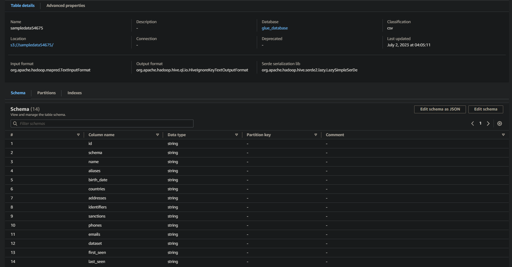
Task: Select the 'schema' column name cell
Action: (x=95, y=153)
